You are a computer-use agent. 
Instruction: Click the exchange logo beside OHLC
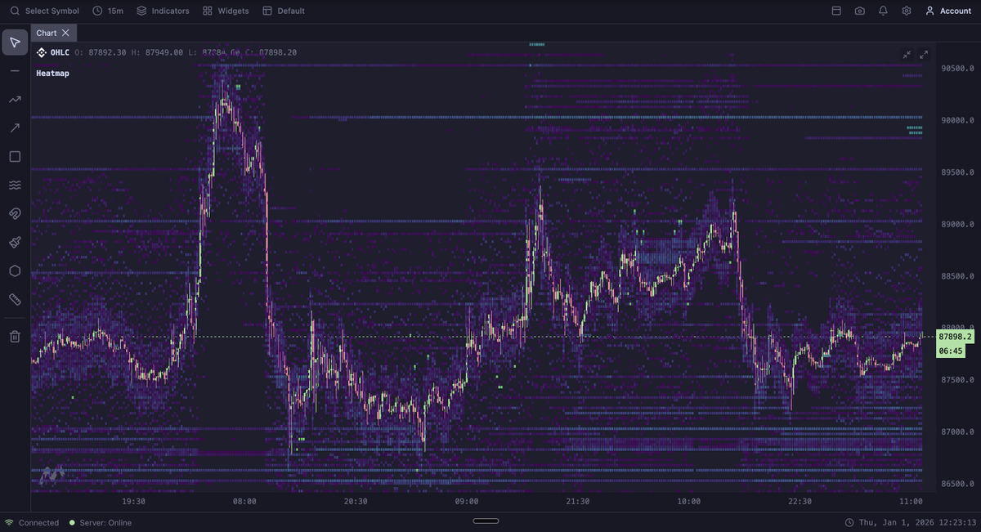click(x=42, y=52)
